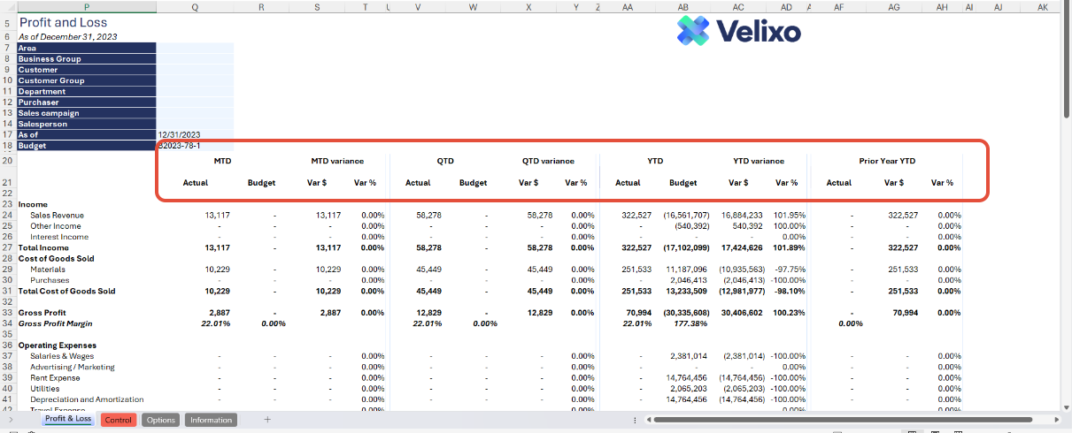Image resolution: width=1072 pixels, height=433 pixels.
Task: Select the 'Purchaser' label cell
Action: [x=87, y=103]
